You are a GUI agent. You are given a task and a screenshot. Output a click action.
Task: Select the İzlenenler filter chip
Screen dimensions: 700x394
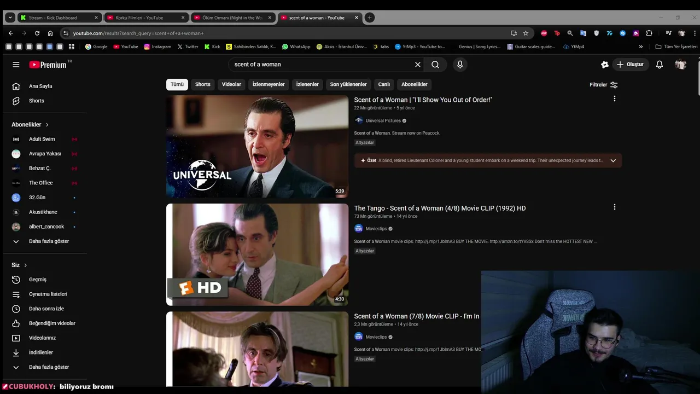[307, 84]
